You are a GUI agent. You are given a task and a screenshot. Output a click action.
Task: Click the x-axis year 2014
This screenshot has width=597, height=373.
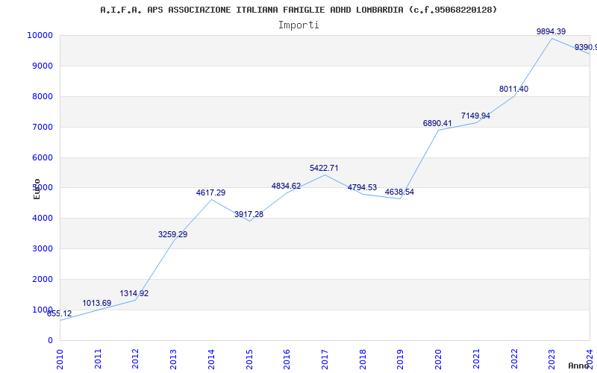pos(211,359)
